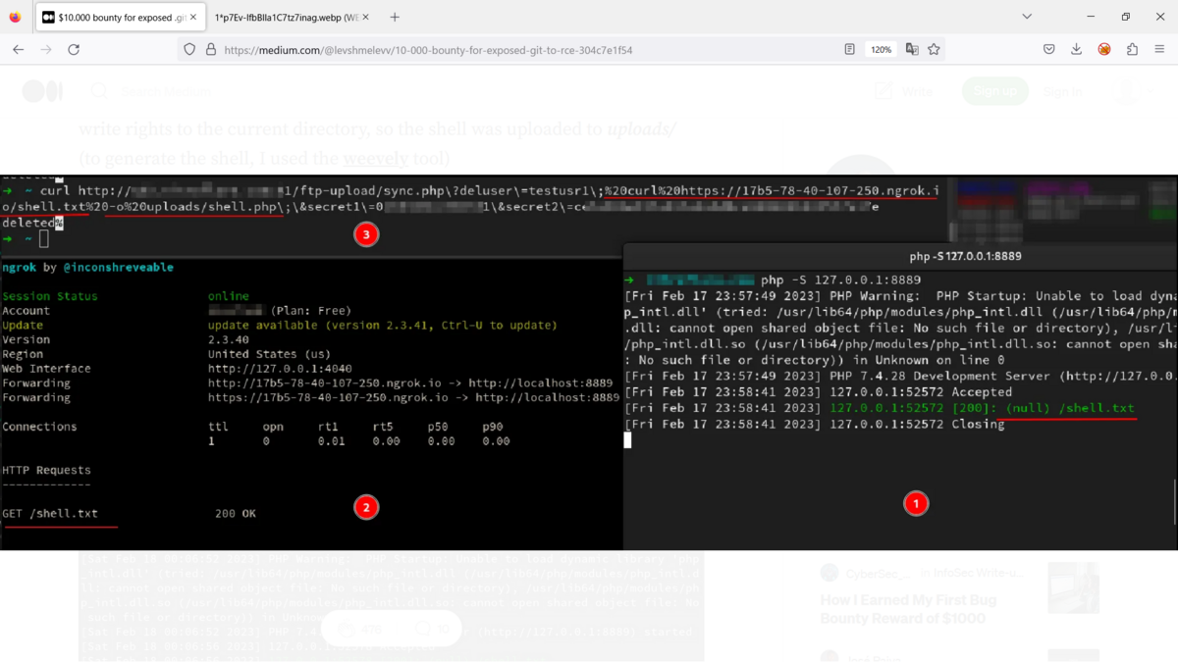Open the bug bounty article thumbnail
The width and height of the screenshot is (1178, 662).
coord(1073,587)
